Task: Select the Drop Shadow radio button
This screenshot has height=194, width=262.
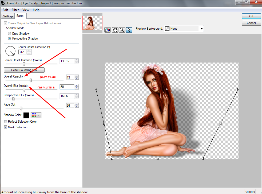Action: coord(10,34)
